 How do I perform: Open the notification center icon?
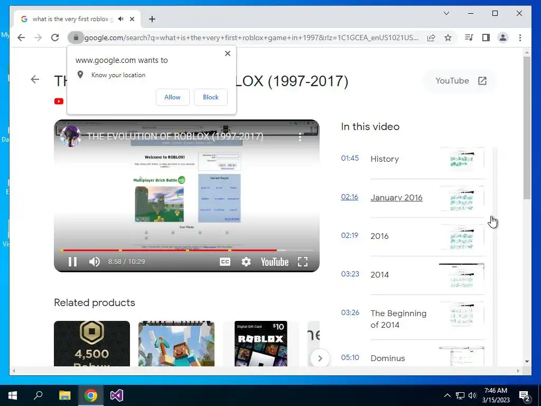coord(525,395)
